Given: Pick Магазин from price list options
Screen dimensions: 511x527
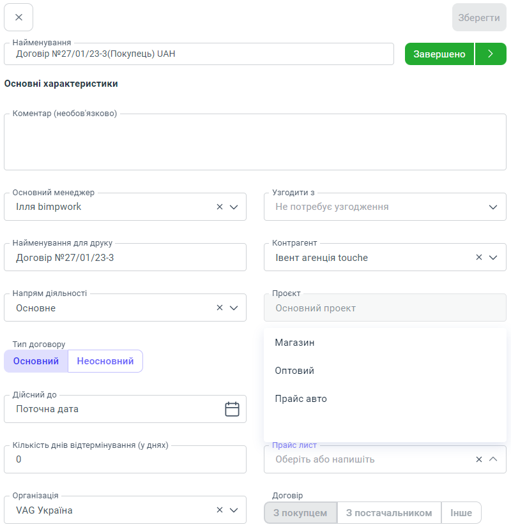Looking at the screenshot, I should pyautogui.click(x=295, y=343).
